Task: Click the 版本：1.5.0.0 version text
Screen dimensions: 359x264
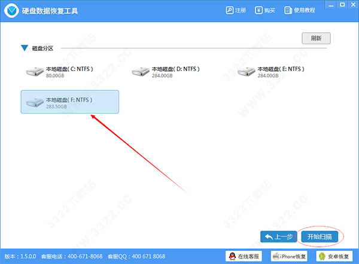Action: click(20, 256)
